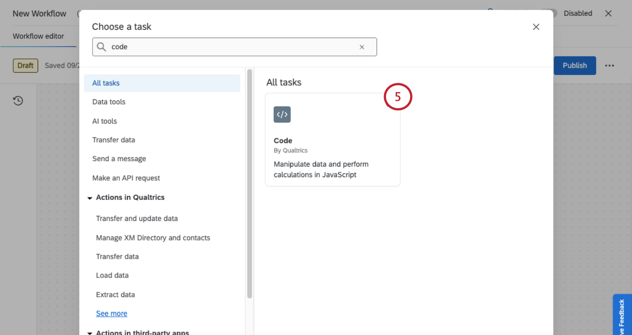This screenshot has height=335, width=632.
Task: Open the Load data category
Action: (112, 275)
